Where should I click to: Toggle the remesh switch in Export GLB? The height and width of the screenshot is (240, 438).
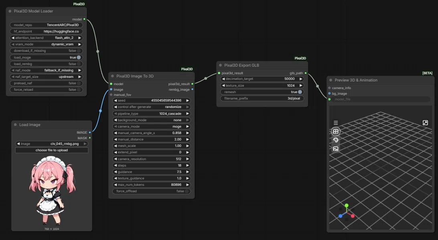pyautogui.click(x=300, y=92)
